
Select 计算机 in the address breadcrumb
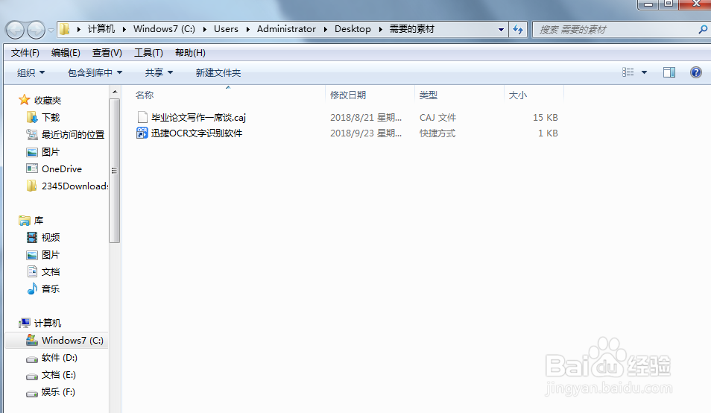point(101,29)
